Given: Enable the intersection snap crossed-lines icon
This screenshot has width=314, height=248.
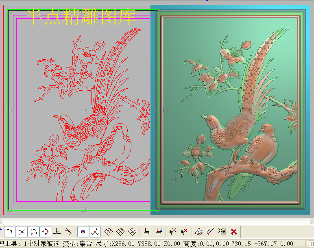Looking at the screenshot, I should (x=22, y=232).
